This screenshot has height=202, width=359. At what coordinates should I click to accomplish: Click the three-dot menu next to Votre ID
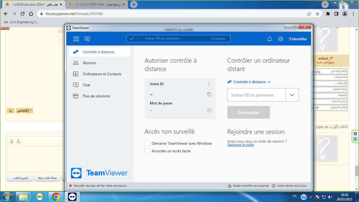(x=209, y=84)
